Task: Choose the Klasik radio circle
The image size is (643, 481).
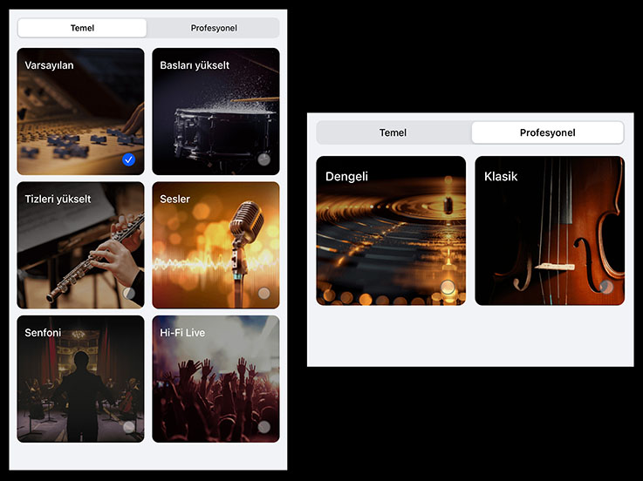Action: click(606, 287)
